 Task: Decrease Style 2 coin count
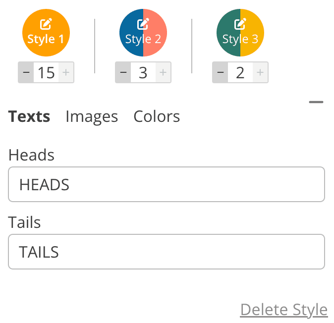coord(123,73)
